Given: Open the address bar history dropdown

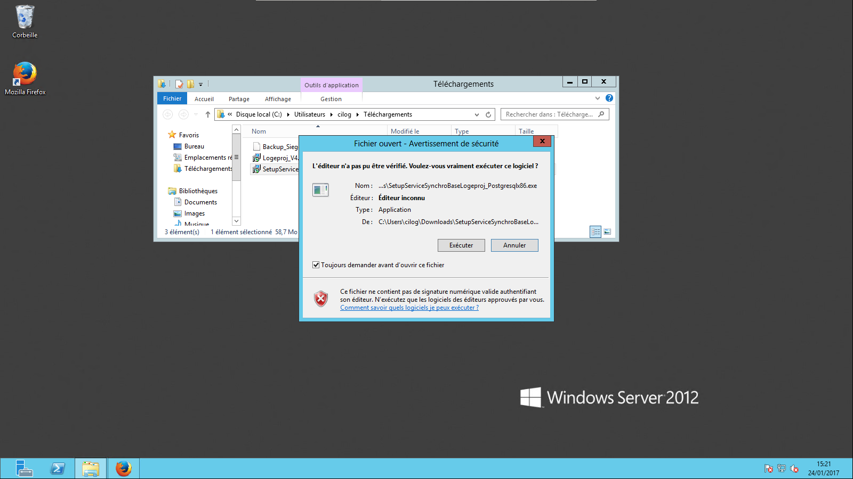Looking at the screenshot, I should click(x=477, y=114).
